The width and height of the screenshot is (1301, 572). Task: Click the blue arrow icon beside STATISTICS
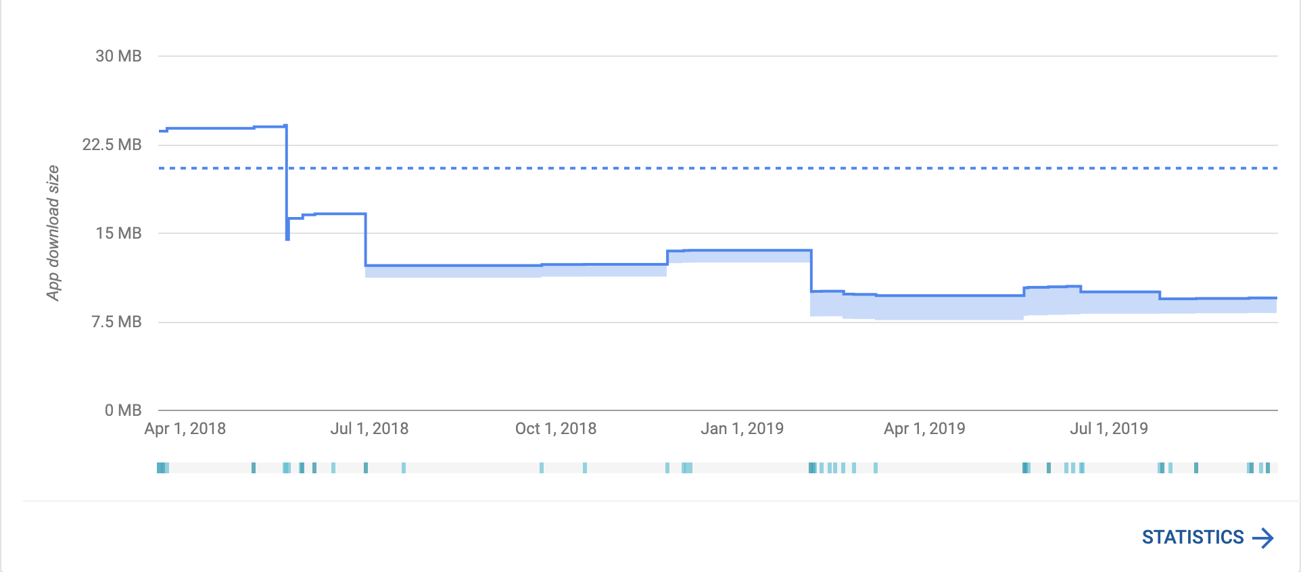[x=1263, y=536]
